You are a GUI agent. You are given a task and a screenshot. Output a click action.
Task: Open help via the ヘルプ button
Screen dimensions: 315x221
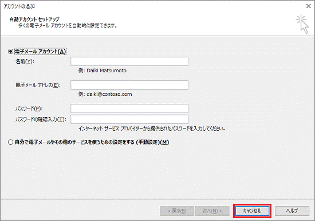(x=292, y=211)
